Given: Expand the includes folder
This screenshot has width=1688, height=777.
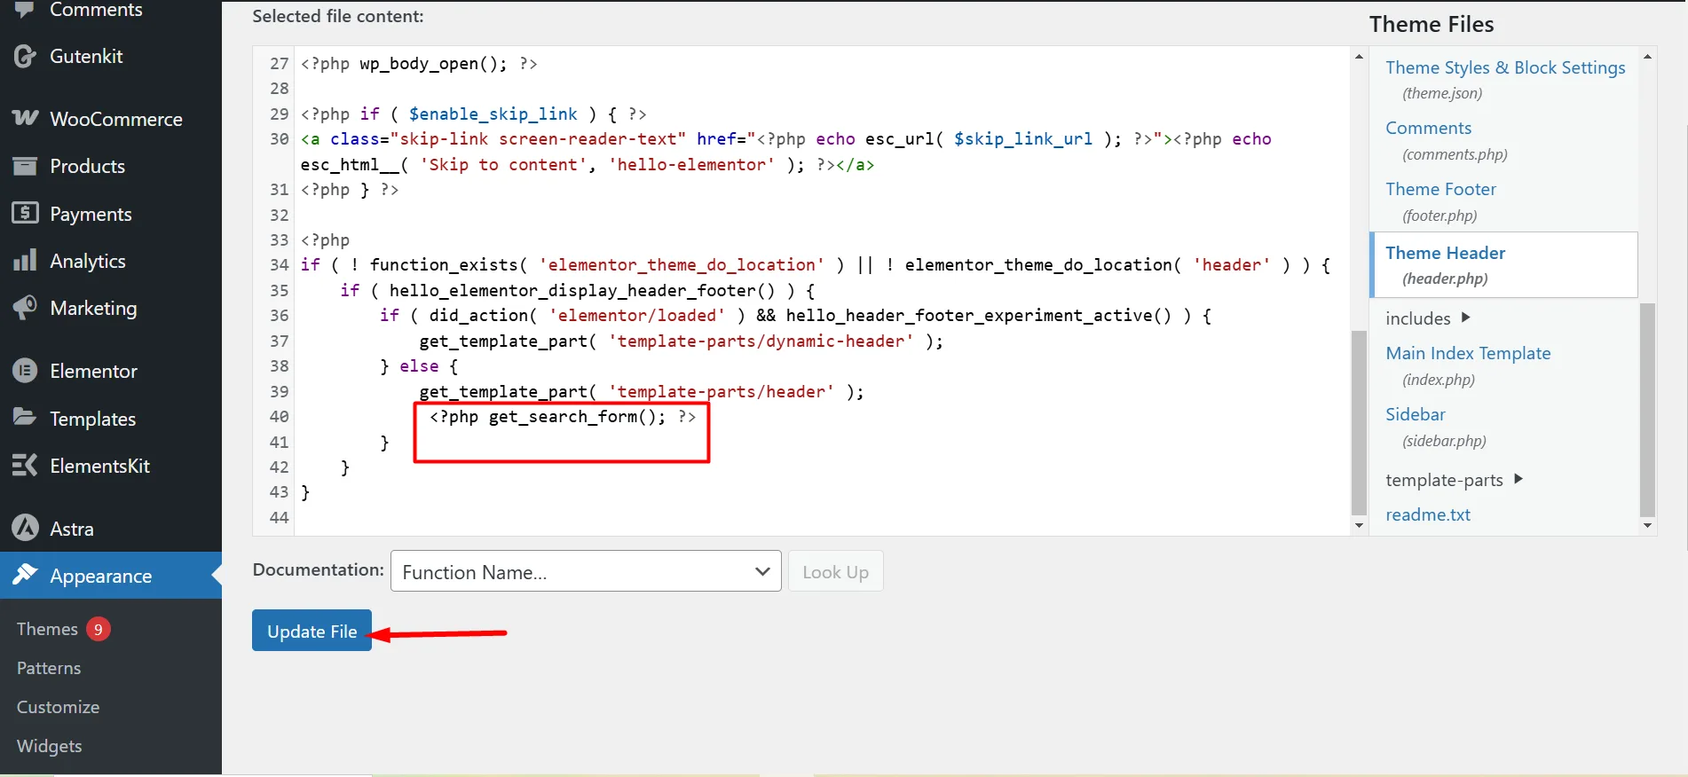Looking at the screenshot, I should tap(1465, 318).
